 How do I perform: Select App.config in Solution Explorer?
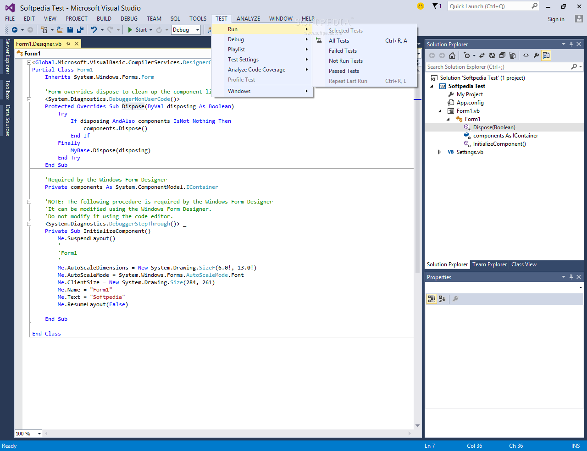point(470,103)
